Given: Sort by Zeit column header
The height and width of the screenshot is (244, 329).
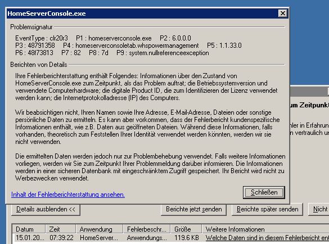Looking at the screenshot, I should [61, 229].
